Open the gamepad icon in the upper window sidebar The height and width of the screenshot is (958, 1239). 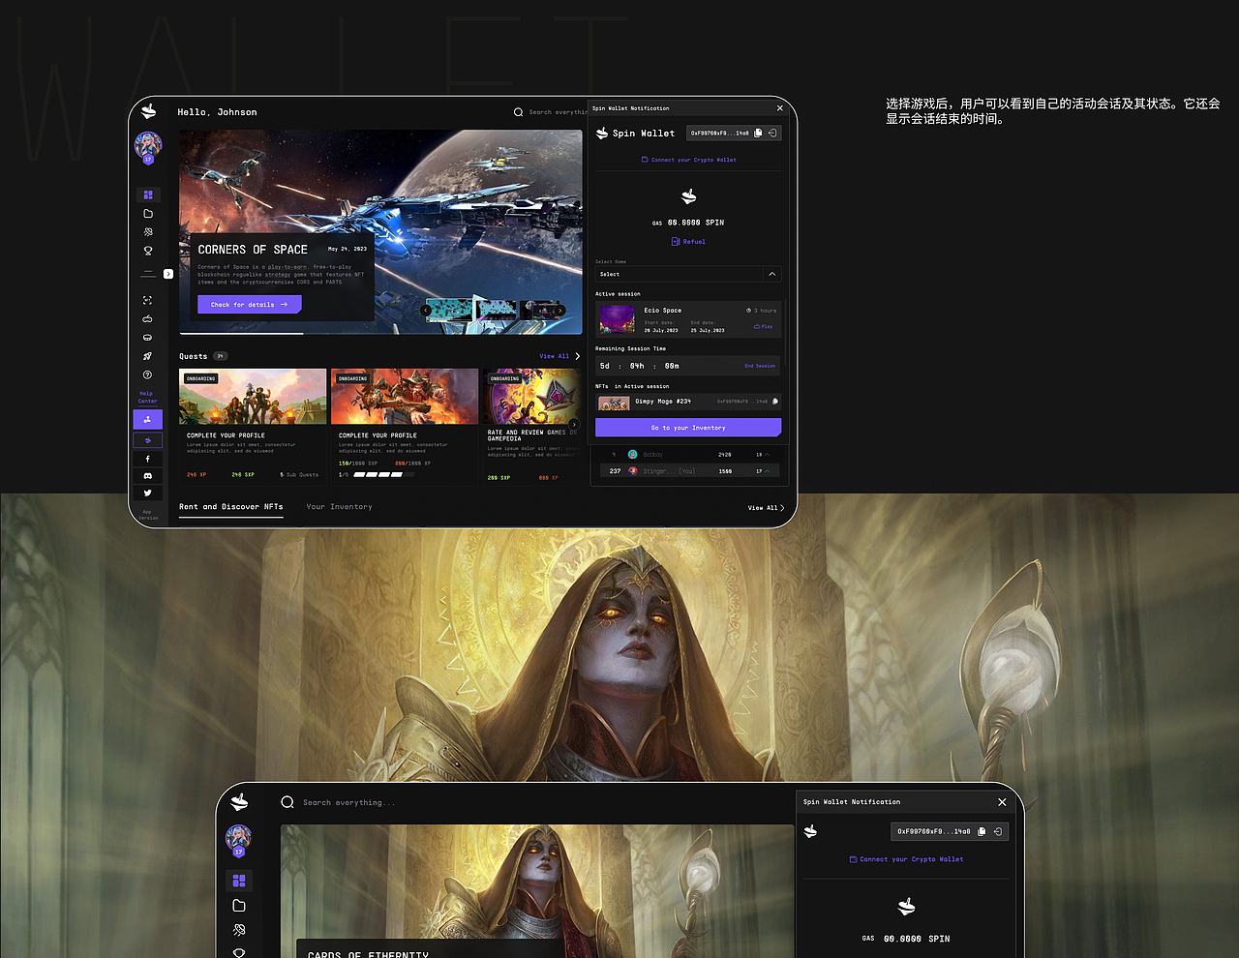[x=147, y=318]
